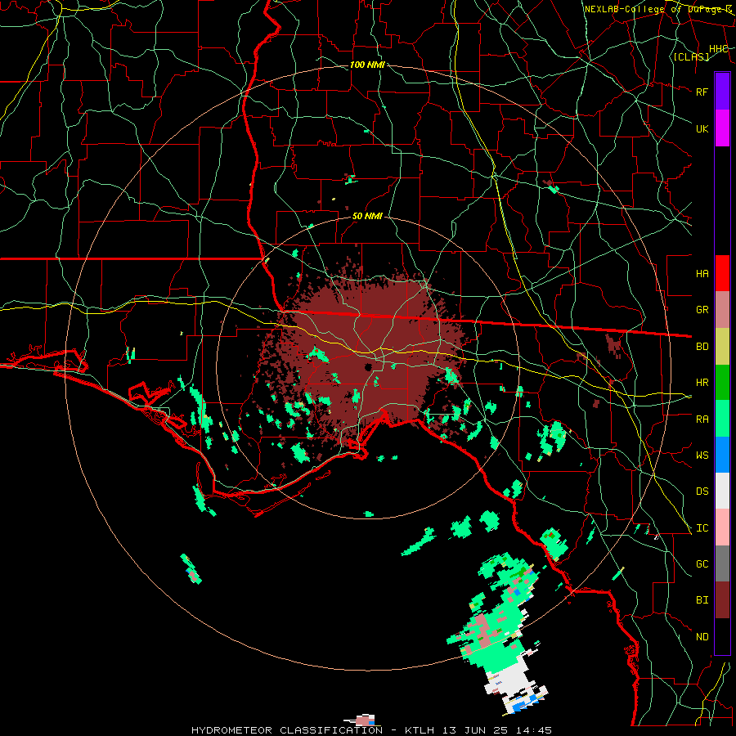Click the mint green RA legend swatch

[x=722, y=419]
